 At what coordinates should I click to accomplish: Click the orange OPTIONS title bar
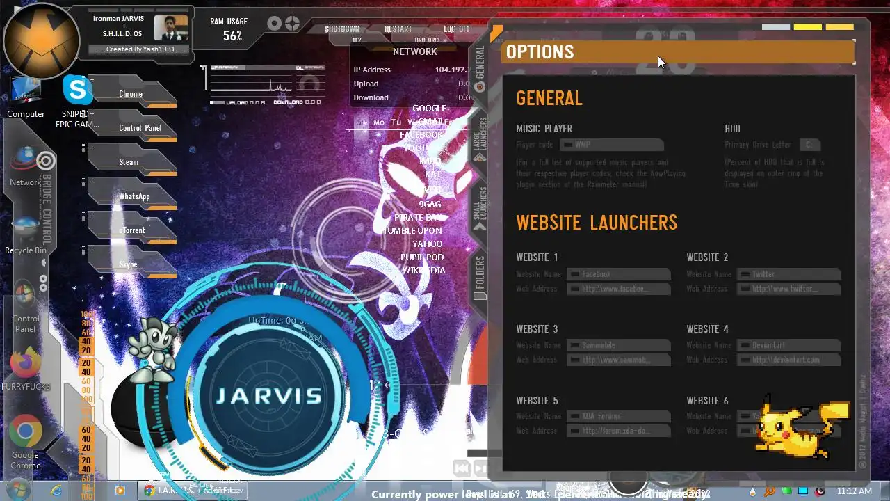point(678,52)
